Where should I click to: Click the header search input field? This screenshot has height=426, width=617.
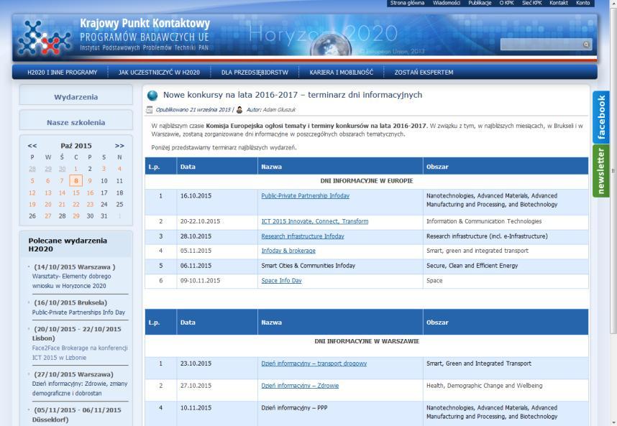[541, 45]
